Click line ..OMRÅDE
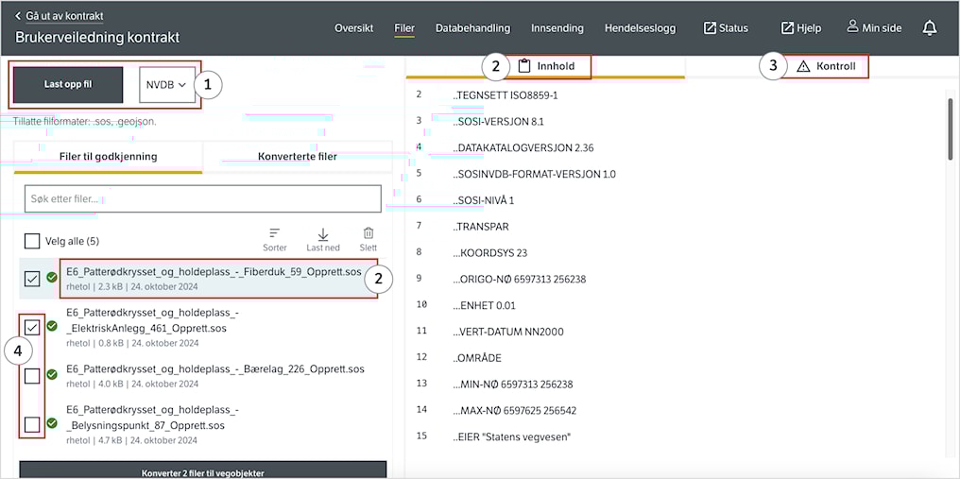 click(x=477, y=358)
